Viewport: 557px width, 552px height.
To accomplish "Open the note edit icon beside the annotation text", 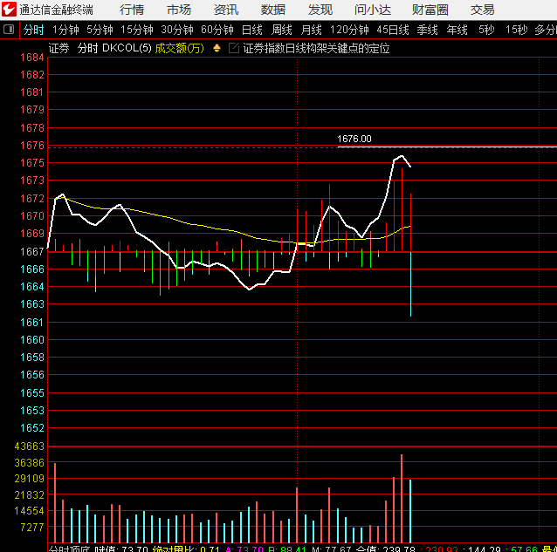I will (234, 48).
